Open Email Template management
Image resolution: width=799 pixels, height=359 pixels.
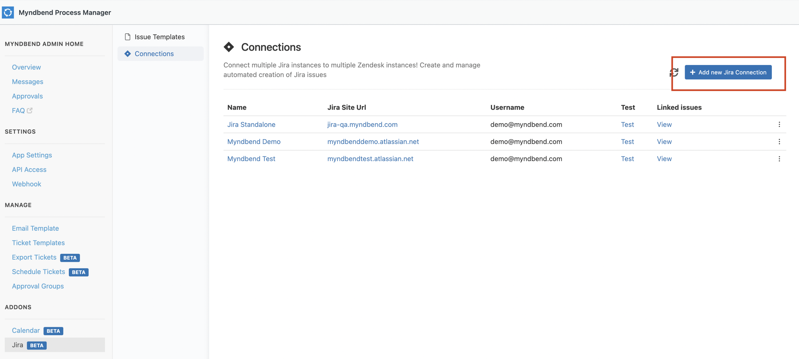pos(35,228)
